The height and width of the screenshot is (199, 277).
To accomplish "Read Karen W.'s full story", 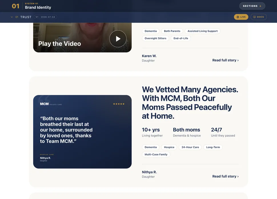I will (x=225, y=60).
